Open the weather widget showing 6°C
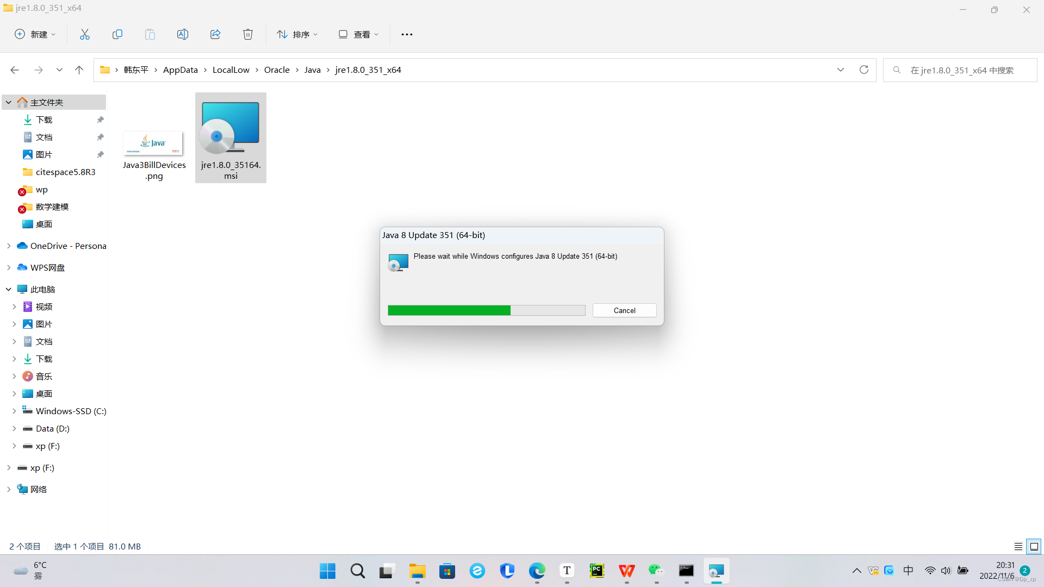The width and height of the screenshot is (1044, 587). pos(31,571)
